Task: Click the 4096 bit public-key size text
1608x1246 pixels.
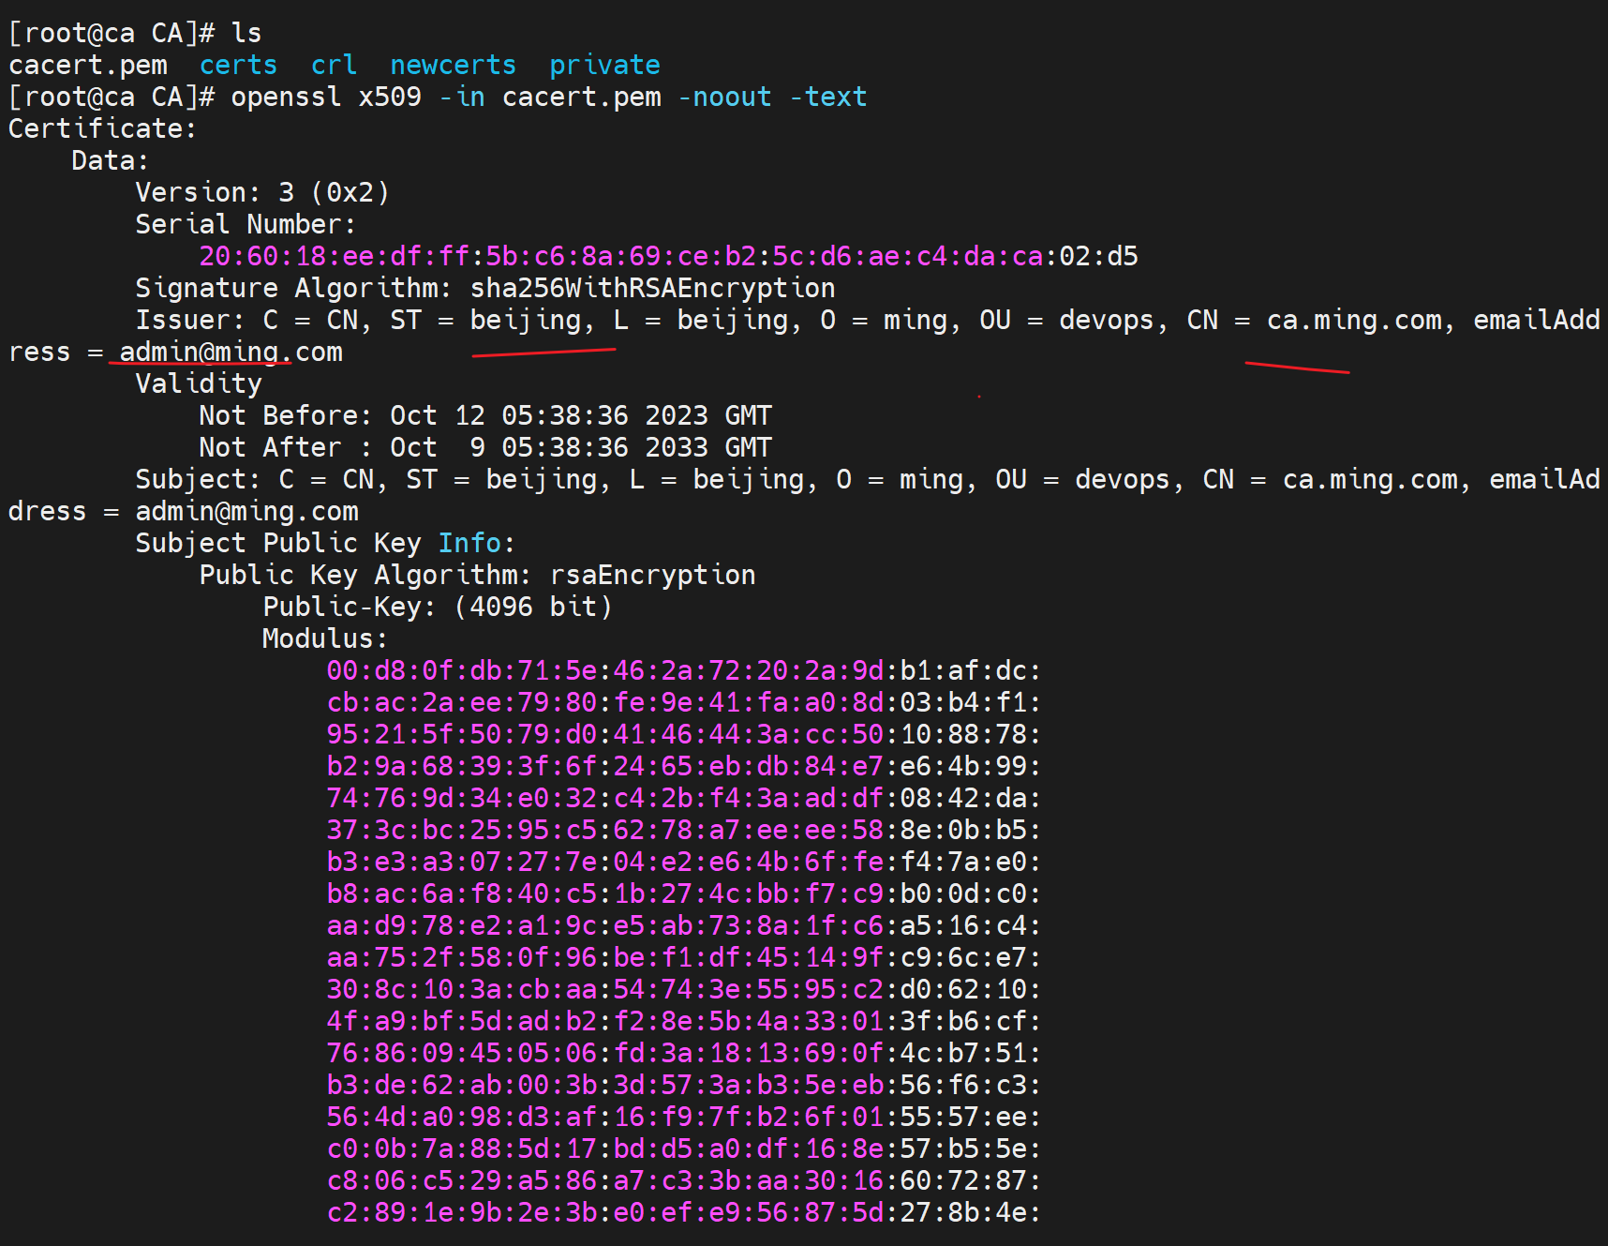Action: [x=532, y=608]
